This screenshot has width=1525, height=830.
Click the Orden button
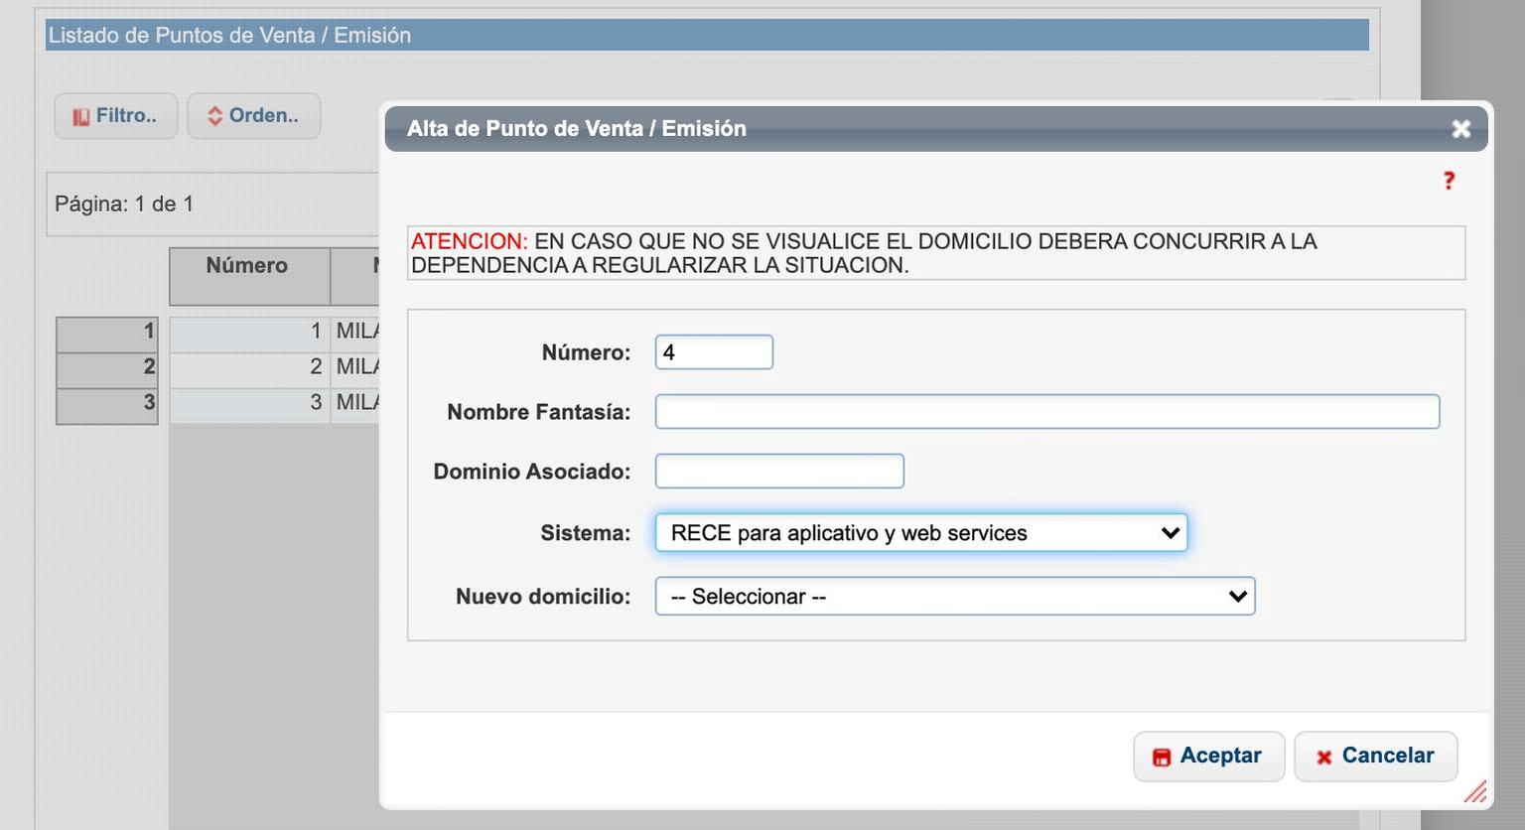[x=254, y=115]
